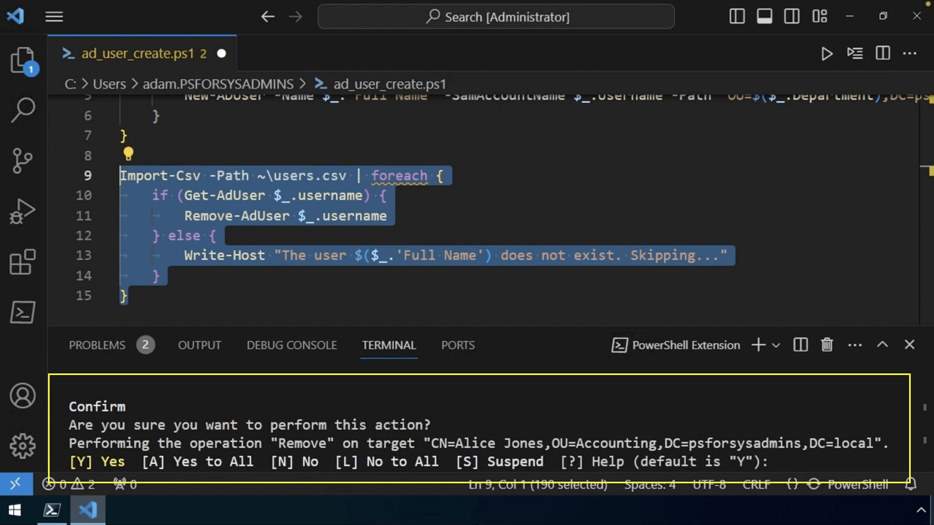Select the PowerShell Extension terminal label
The height and width of the screenshot is (525, 934).
pyautogui.click(x=676, y=345)
